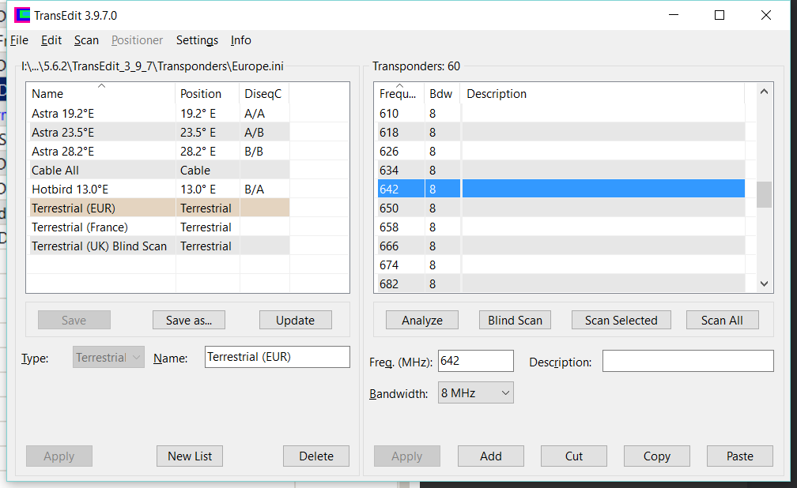Open the Settings menu
797x488 pixels.
[x=197, y=40]
